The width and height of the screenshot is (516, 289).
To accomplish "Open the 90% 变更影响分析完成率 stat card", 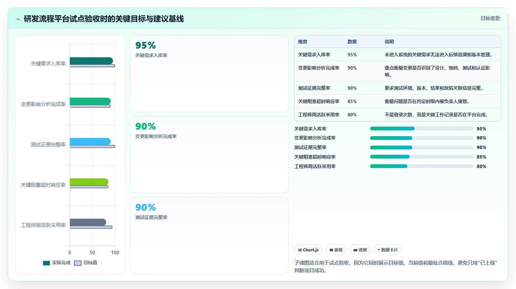I will tap(209, 155).
